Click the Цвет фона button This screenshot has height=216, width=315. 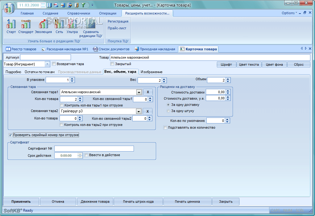[274, 64]
